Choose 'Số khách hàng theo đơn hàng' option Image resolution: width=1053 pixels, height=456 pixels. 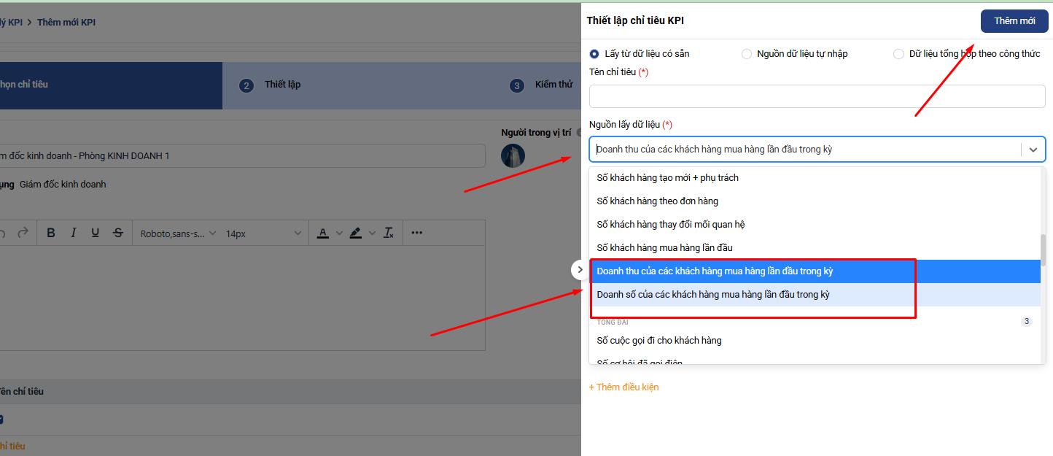[x=658, y=201]
